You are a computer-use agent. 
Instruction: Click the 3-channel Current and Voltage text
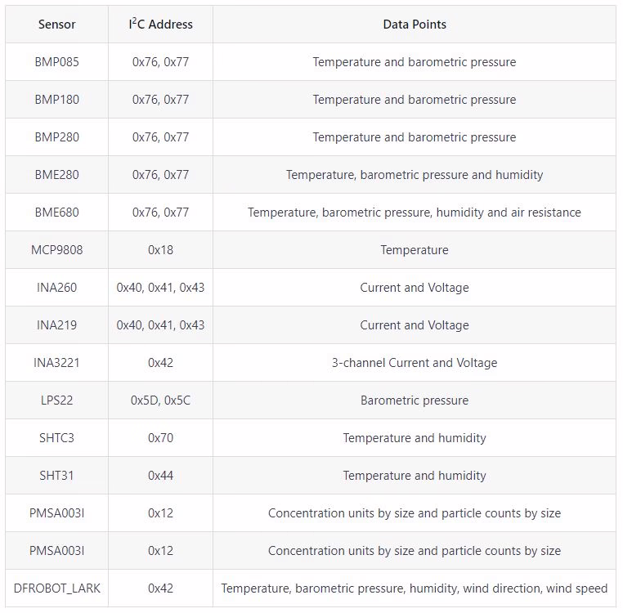tap(415, 363)
